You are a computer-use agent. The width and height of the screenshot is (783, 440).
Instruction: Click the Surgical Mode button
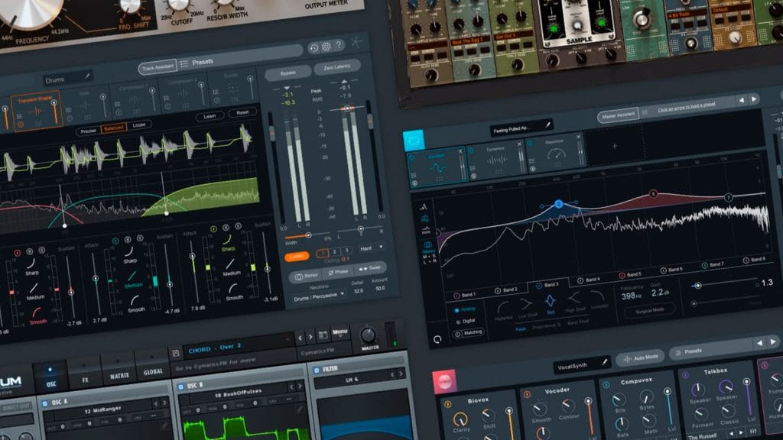(x=650, y=310)
